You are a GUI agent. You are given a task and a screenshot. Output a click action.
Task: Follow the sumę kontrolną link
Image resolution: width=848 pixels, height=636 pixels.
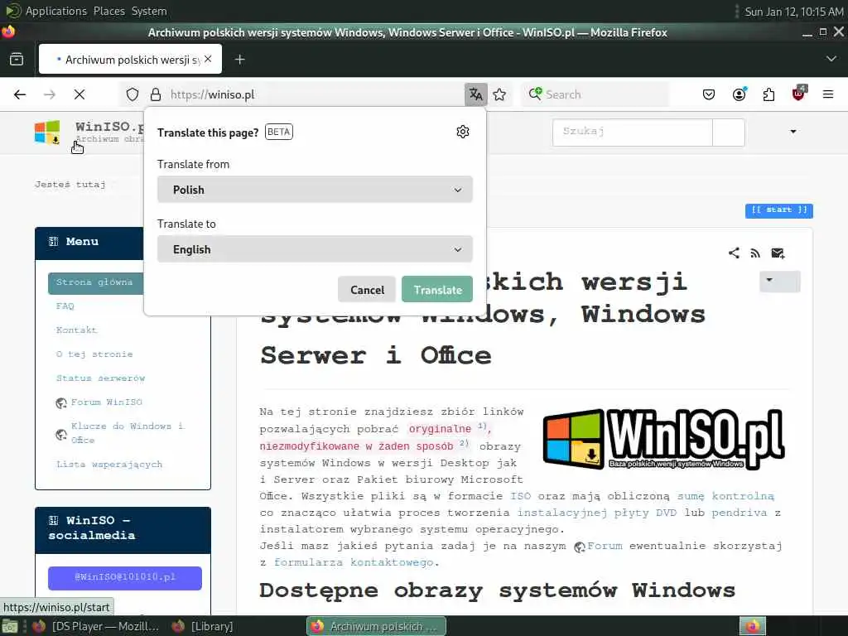coord(725,496)
